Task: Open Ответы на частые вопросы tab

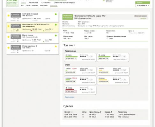Action: tap(64, 3)
